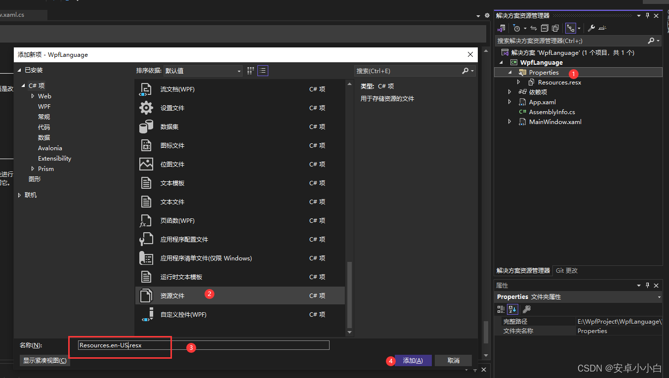Click the 取消 button
Screen dimensions: 669x378
[454, 361]
